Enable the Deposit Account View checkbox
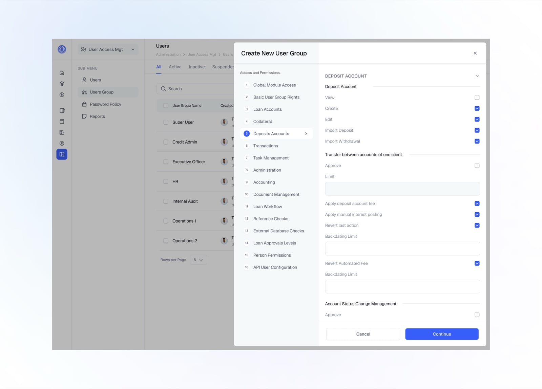The width and height of the screenshot is (542, 389). coord(477,98)
